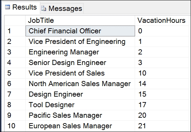This screenshot has width=191, height=132.
Task: Click the Design Engineer cell
Action: [x=80, y=94]
